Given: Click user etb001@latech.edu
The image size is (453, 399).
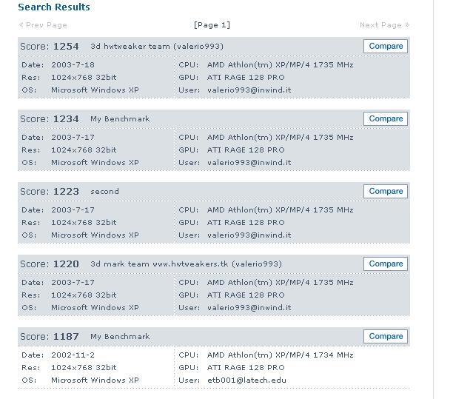Looking at the screenshot, I should (246, 380).
